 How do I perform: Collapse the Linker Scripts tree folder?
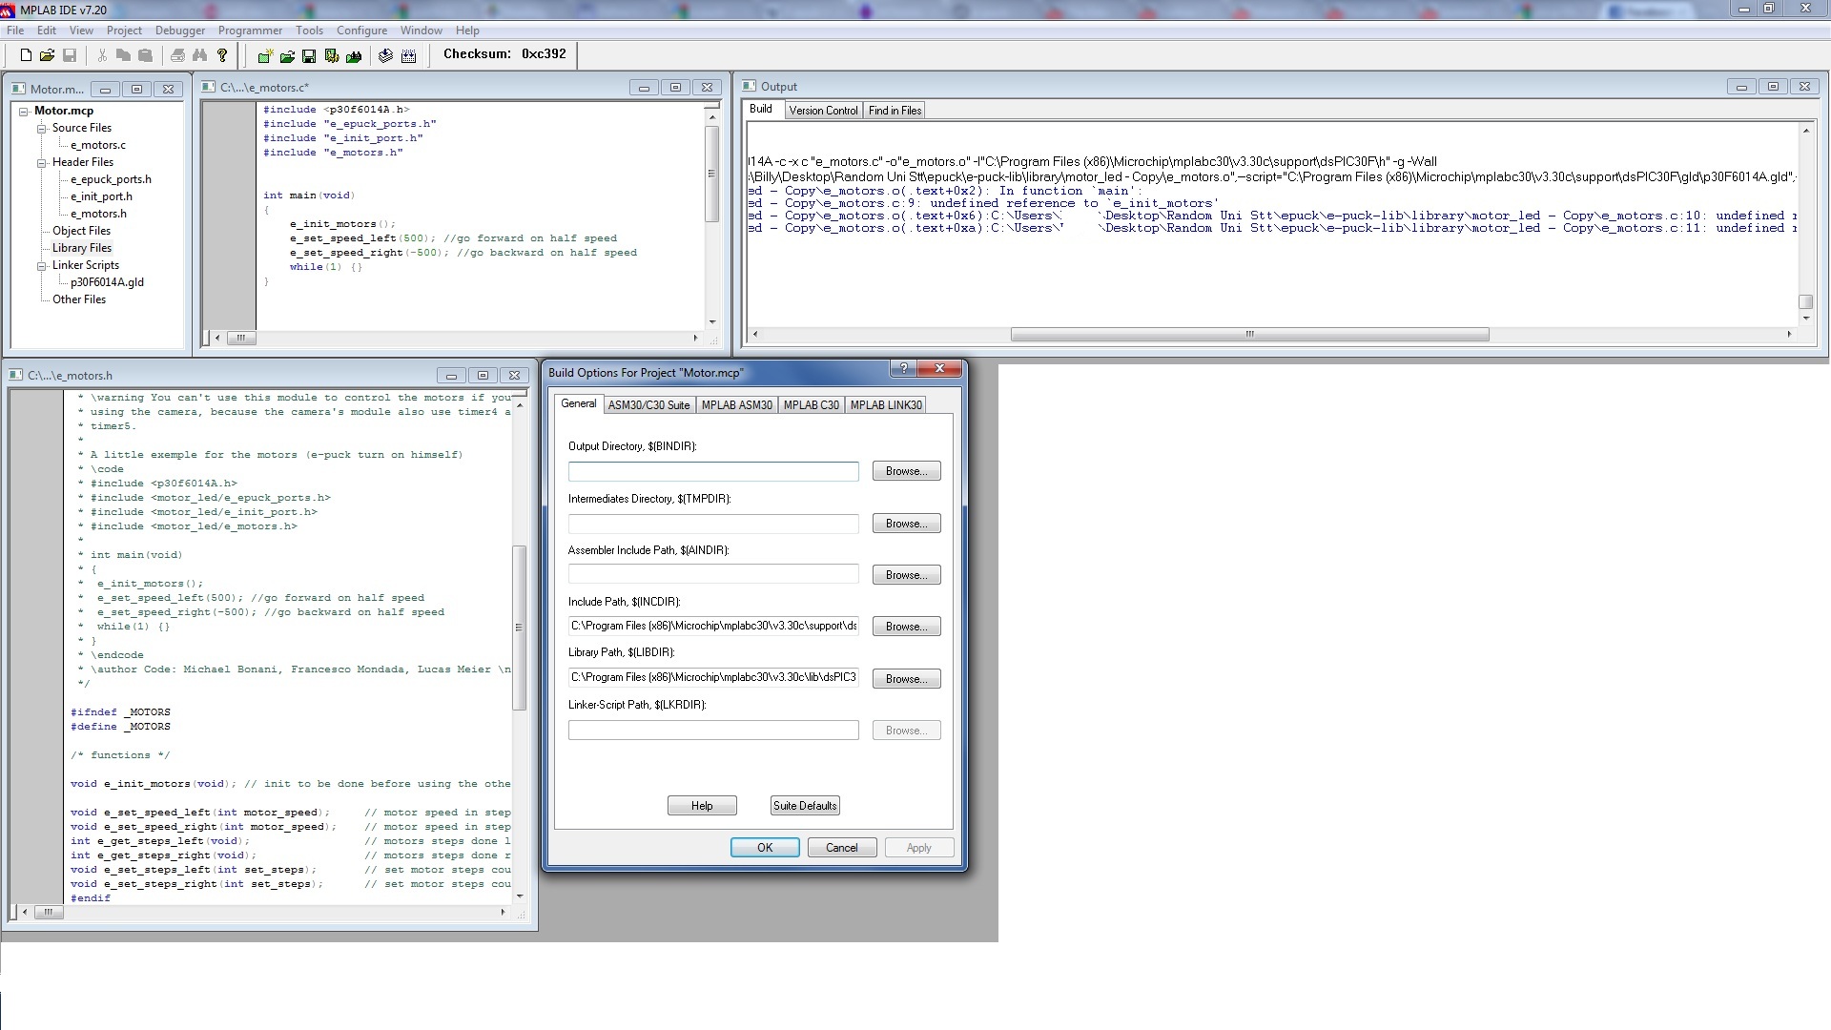42,265
